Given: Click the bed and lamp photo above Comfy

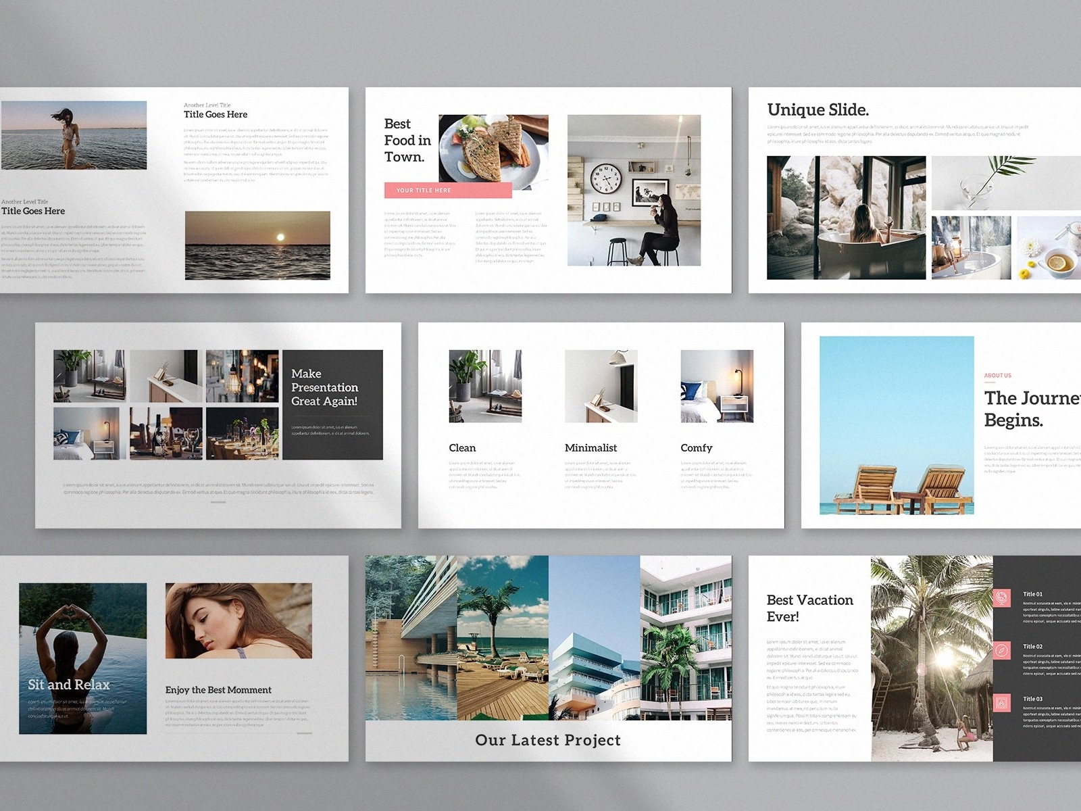Looking at the screenshot, I should click(x=717, y=386).
